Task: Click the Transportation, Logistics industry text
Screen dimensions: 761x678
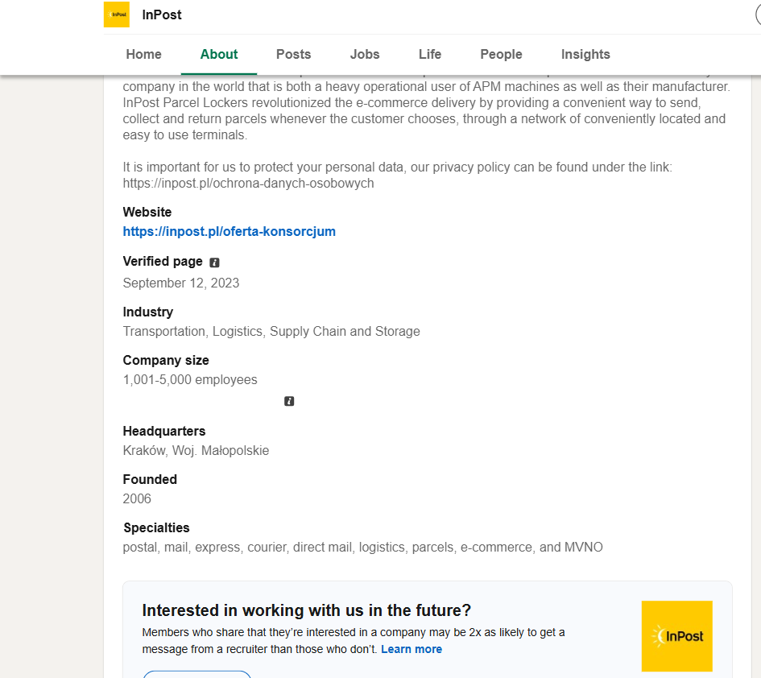Action: 271,332
